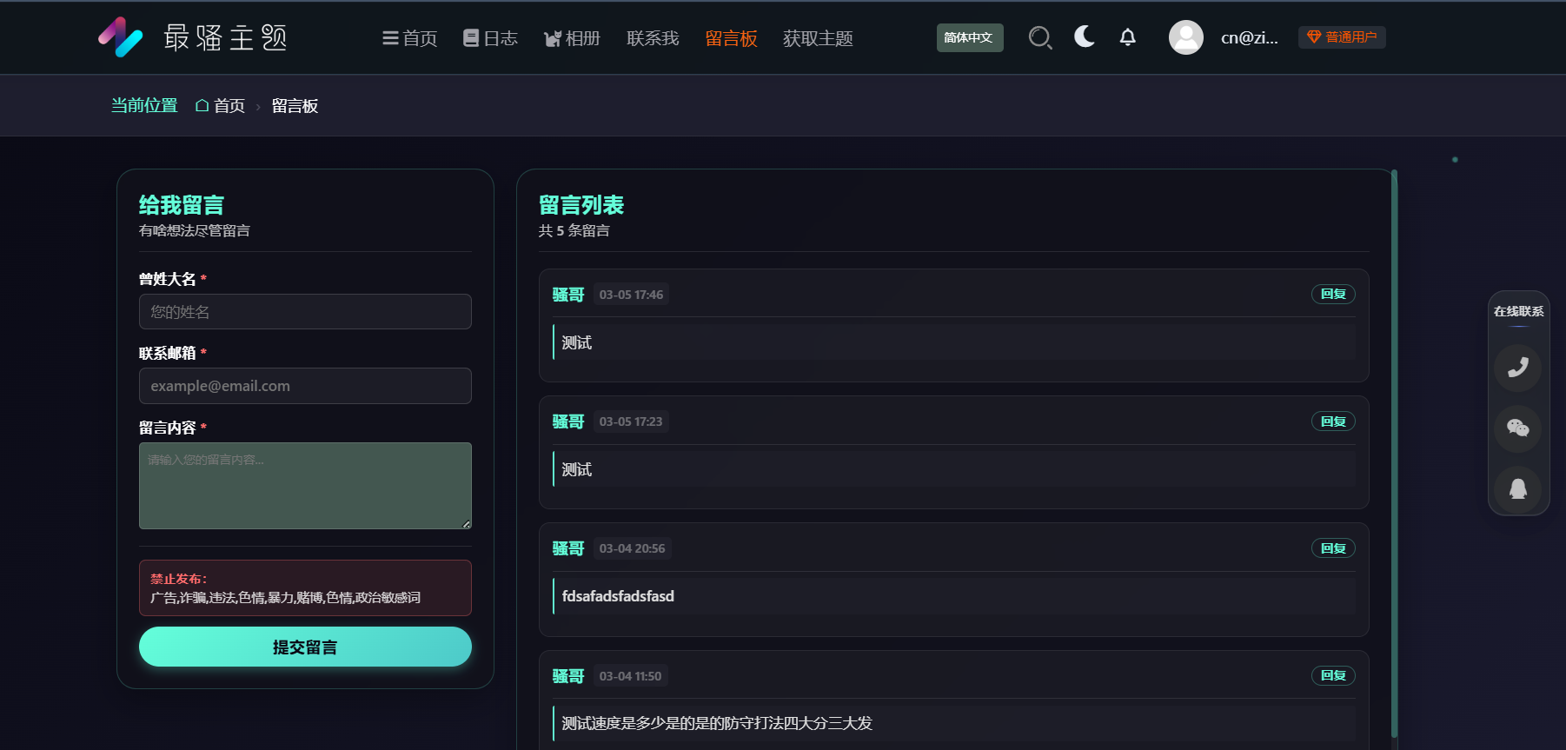The image size is (1566, 750).
Task: Open the WeChat contact icon
Action: pyautogui.click(x=1517, y=428)
